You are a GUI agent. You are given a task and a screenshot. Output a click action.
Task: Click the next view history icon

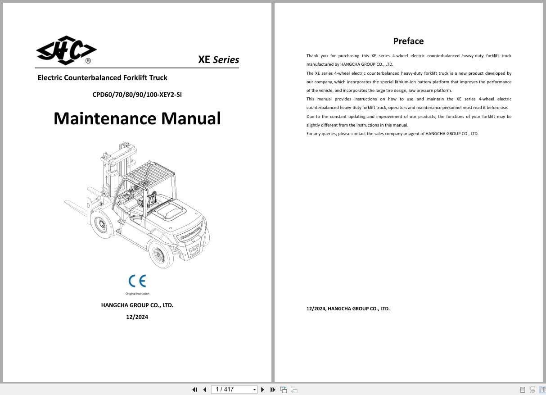coord(293,389)
